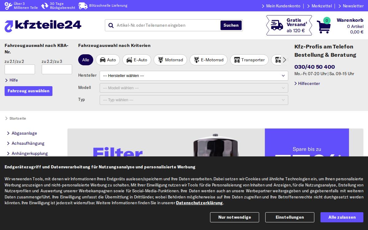This screenshot has height=230, width=368.
Task: Click the Warenkorb label
Action: click(350, 20)
